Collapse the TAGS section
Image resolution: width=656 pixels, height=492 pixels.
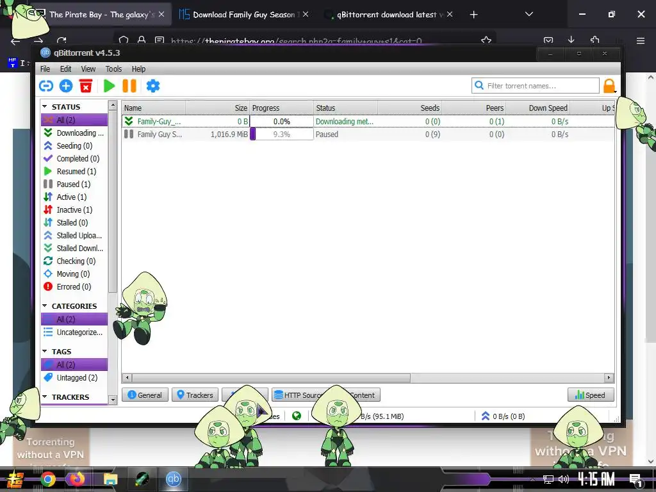coord(45,352)
